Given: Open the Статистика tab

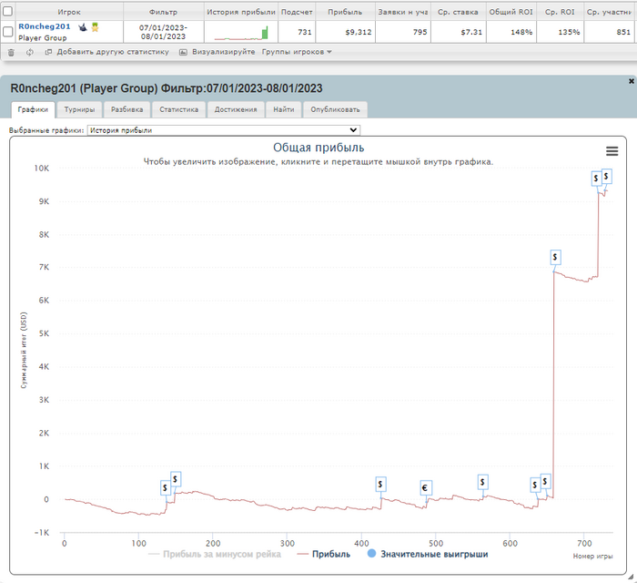Looking at the screenshot, I should tap(178, 109).
